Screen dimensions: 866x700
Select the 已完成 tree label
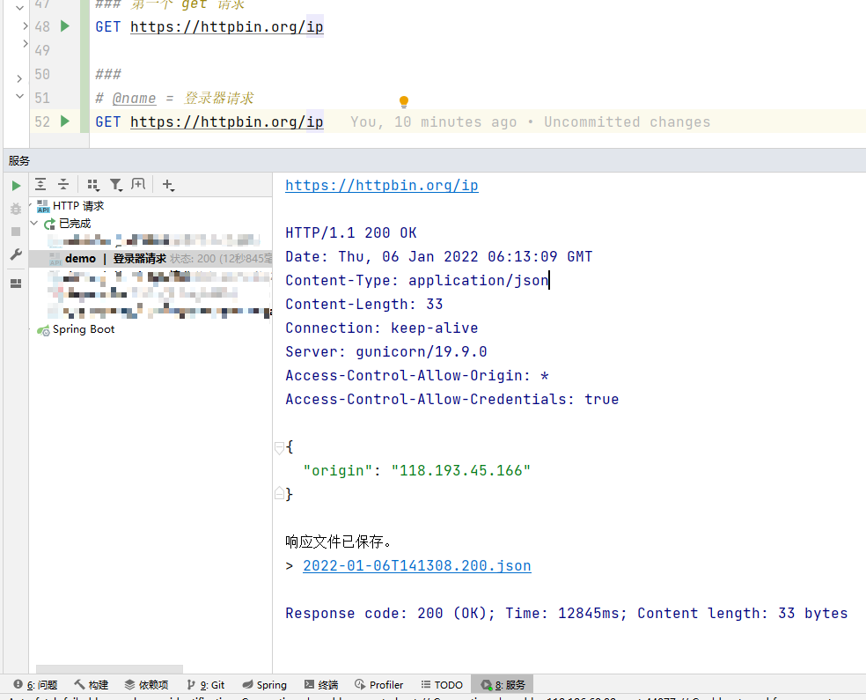click(75, 223)
